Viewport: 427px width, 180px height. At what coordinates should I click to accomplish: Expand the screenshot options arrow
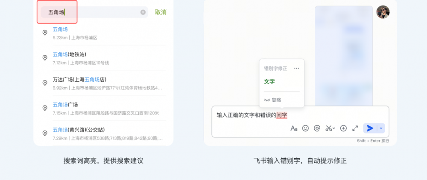334,129
